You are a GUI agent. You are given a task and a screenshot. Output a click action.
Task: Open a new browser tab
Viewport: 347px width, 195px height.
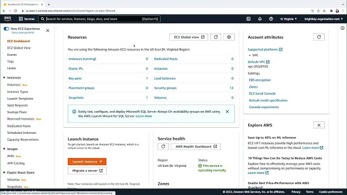click(49, 4)
